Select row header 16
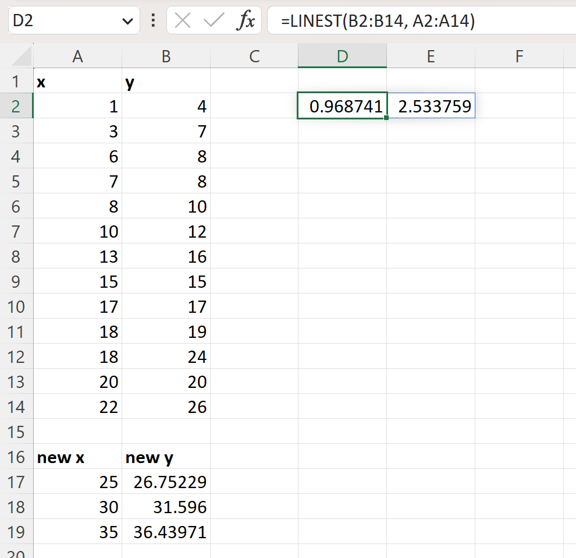This screenshot has height=558, width=576. [x=19, y=458]
